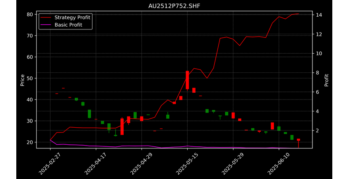Click the 10 tick on the Profit axis
The image size is (349, 179).
point(318,53)
